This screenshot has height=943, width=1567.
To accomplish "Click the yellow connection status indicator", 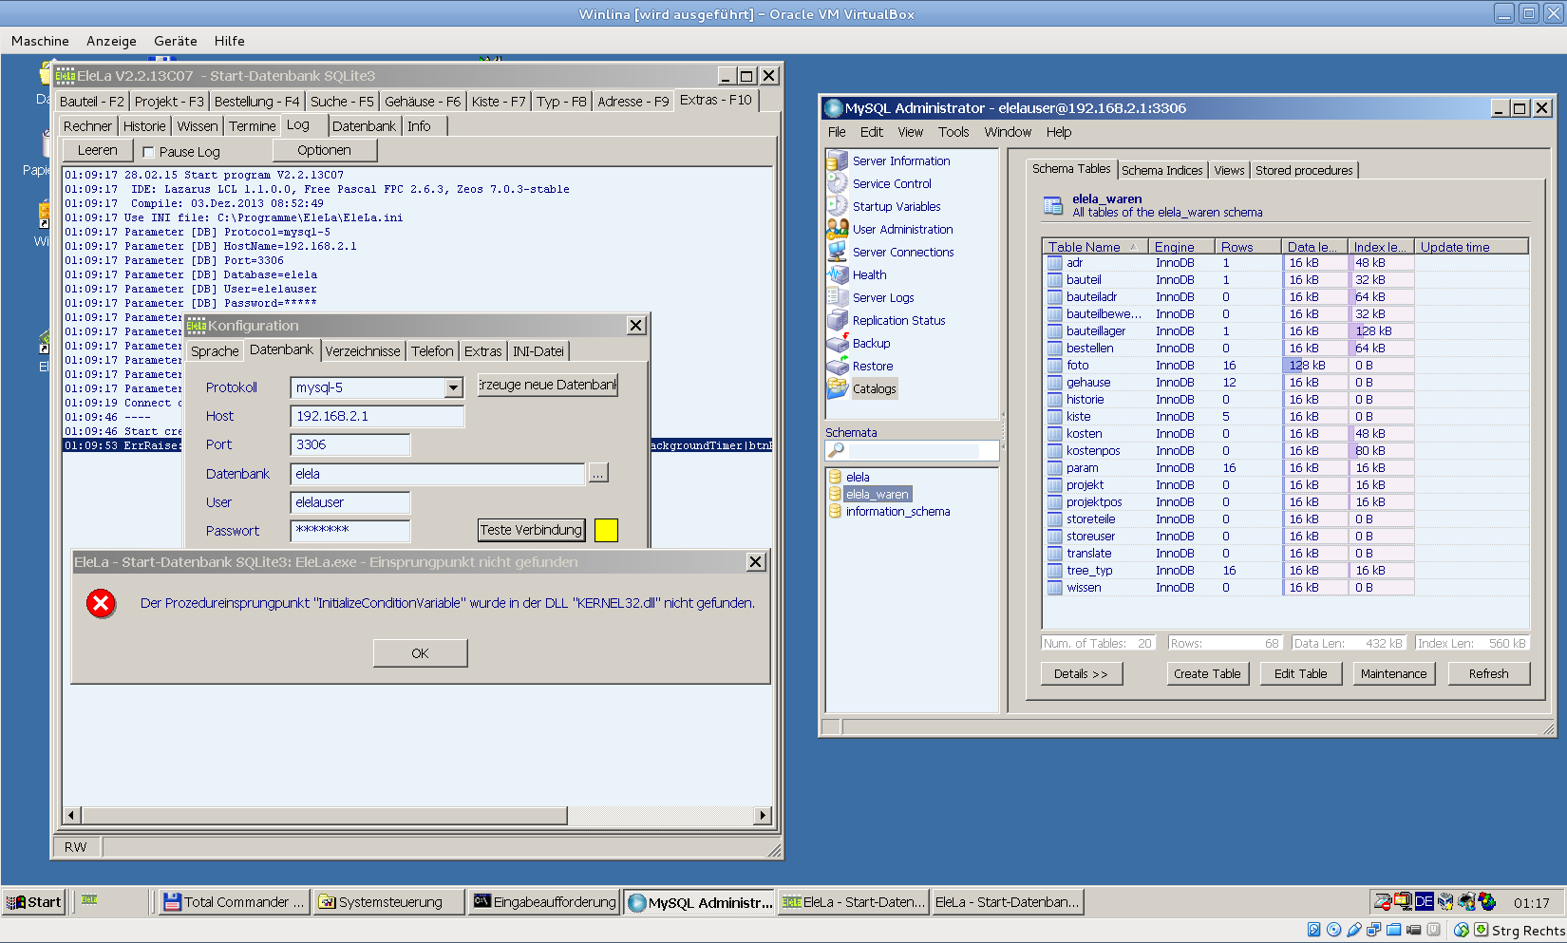I will click(x=606, y=530).
